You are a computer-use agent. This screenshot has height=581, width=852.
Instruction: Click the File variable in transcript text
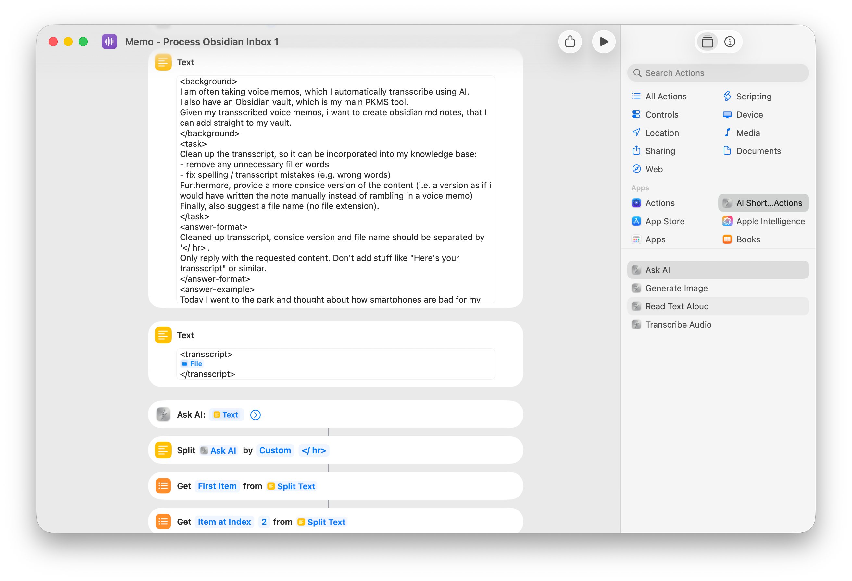192,364
